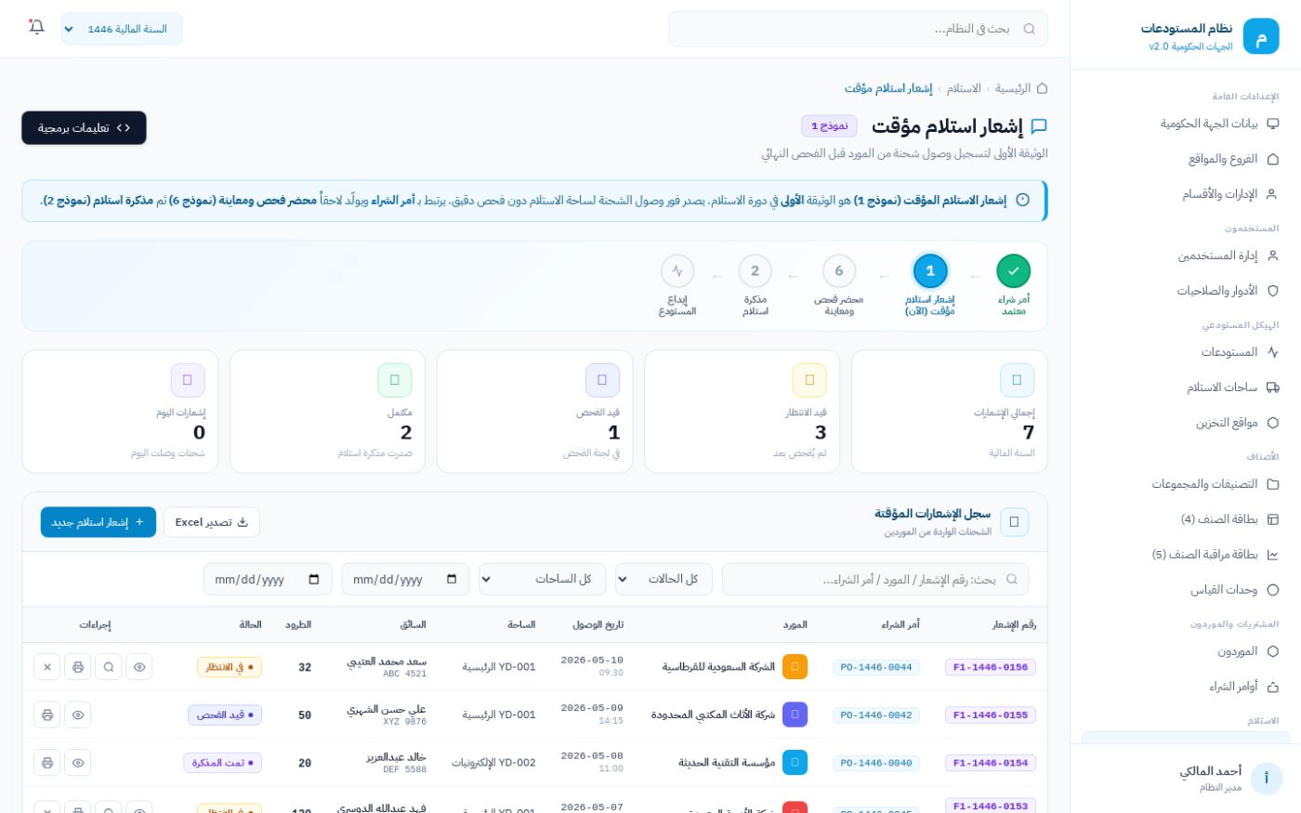The height and width of the screenshot is (813, 1301).
Task: Cancel notice F1-1446-0156 with X icon
Action: [x=47, y=667]
